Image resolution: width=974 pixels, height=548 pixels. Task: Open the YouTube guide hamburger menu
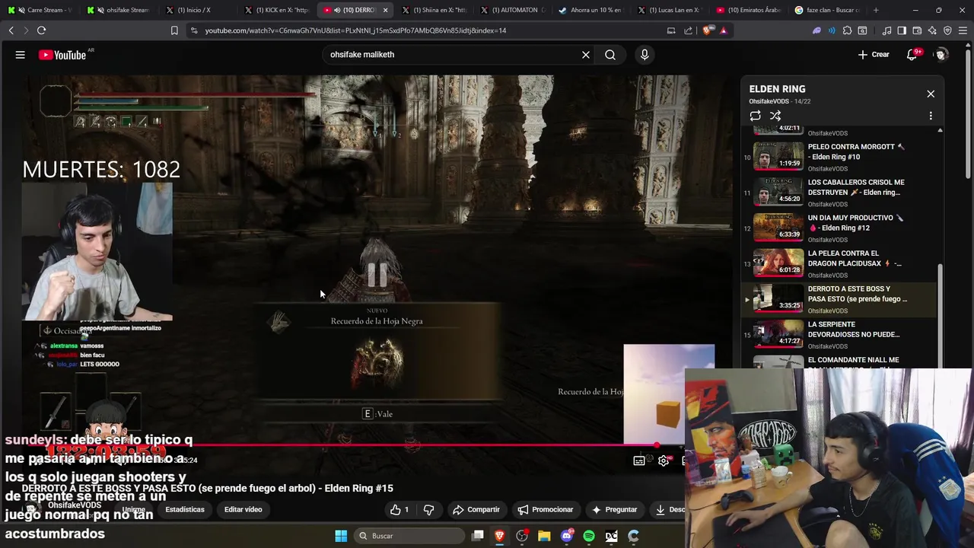21,55
